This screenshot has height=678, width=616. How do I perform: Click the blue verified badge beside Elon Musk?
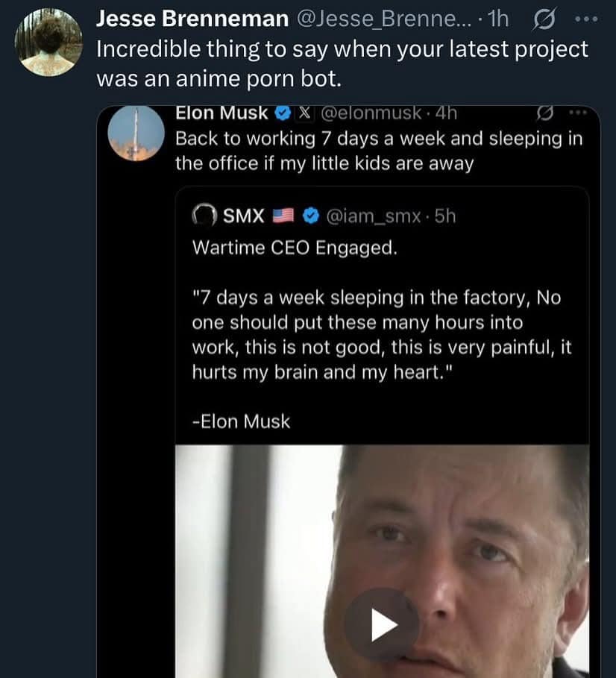click(x=283, y=114)
